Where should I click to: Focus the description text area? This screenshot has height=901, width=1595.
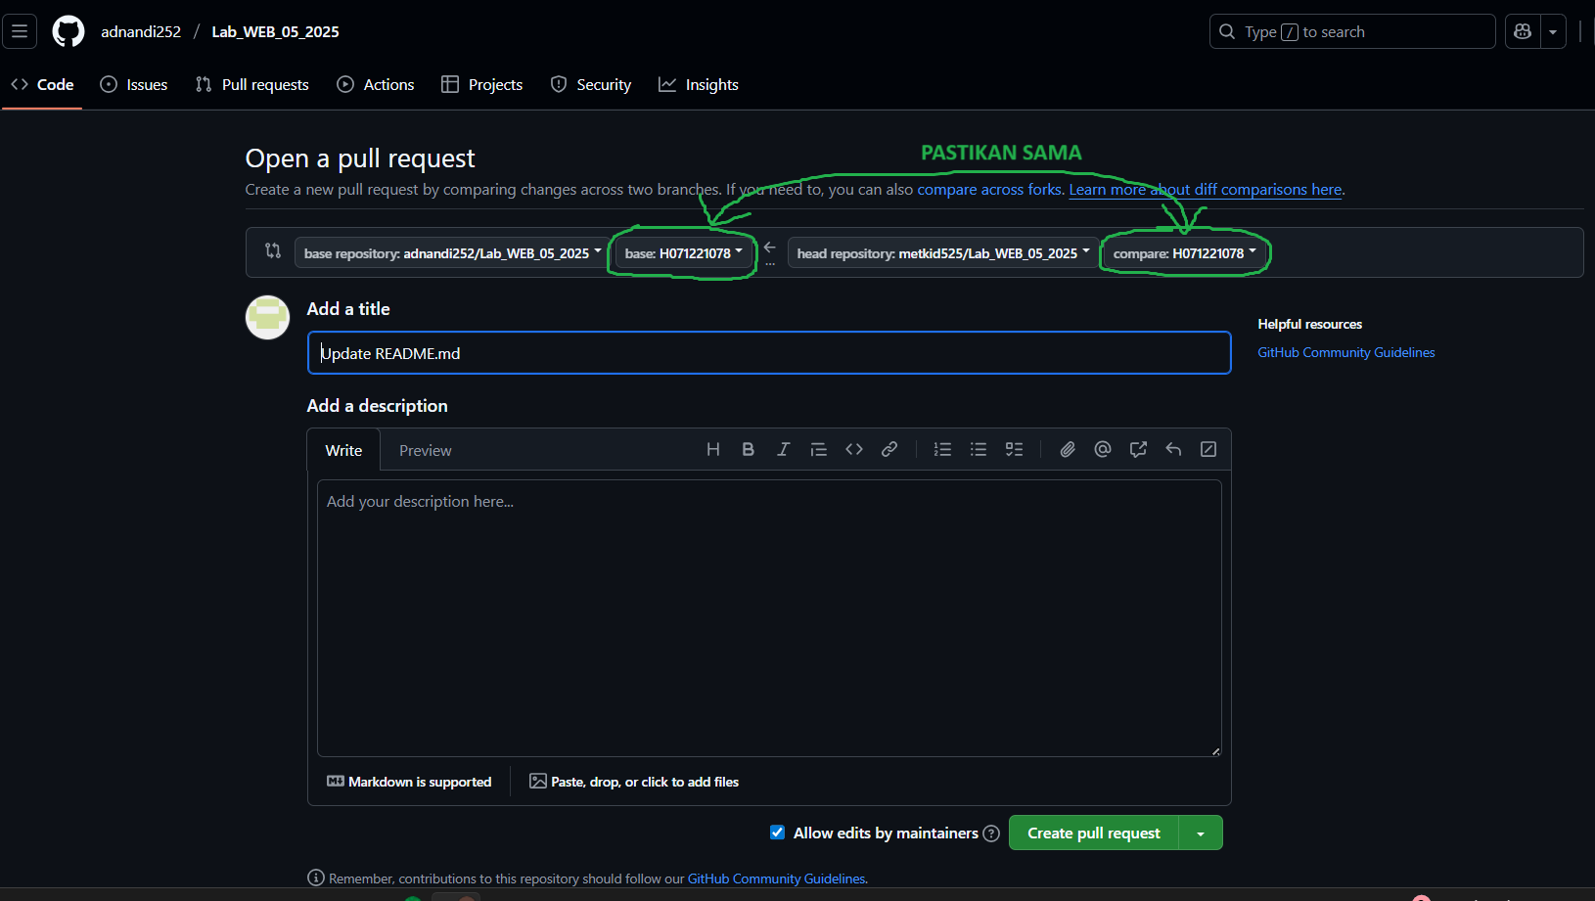(769, 618)
